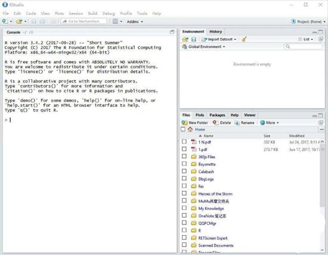Screen dimensions: 328x255
Task: Click the Open File folder icon
Action: click(19, 21)
